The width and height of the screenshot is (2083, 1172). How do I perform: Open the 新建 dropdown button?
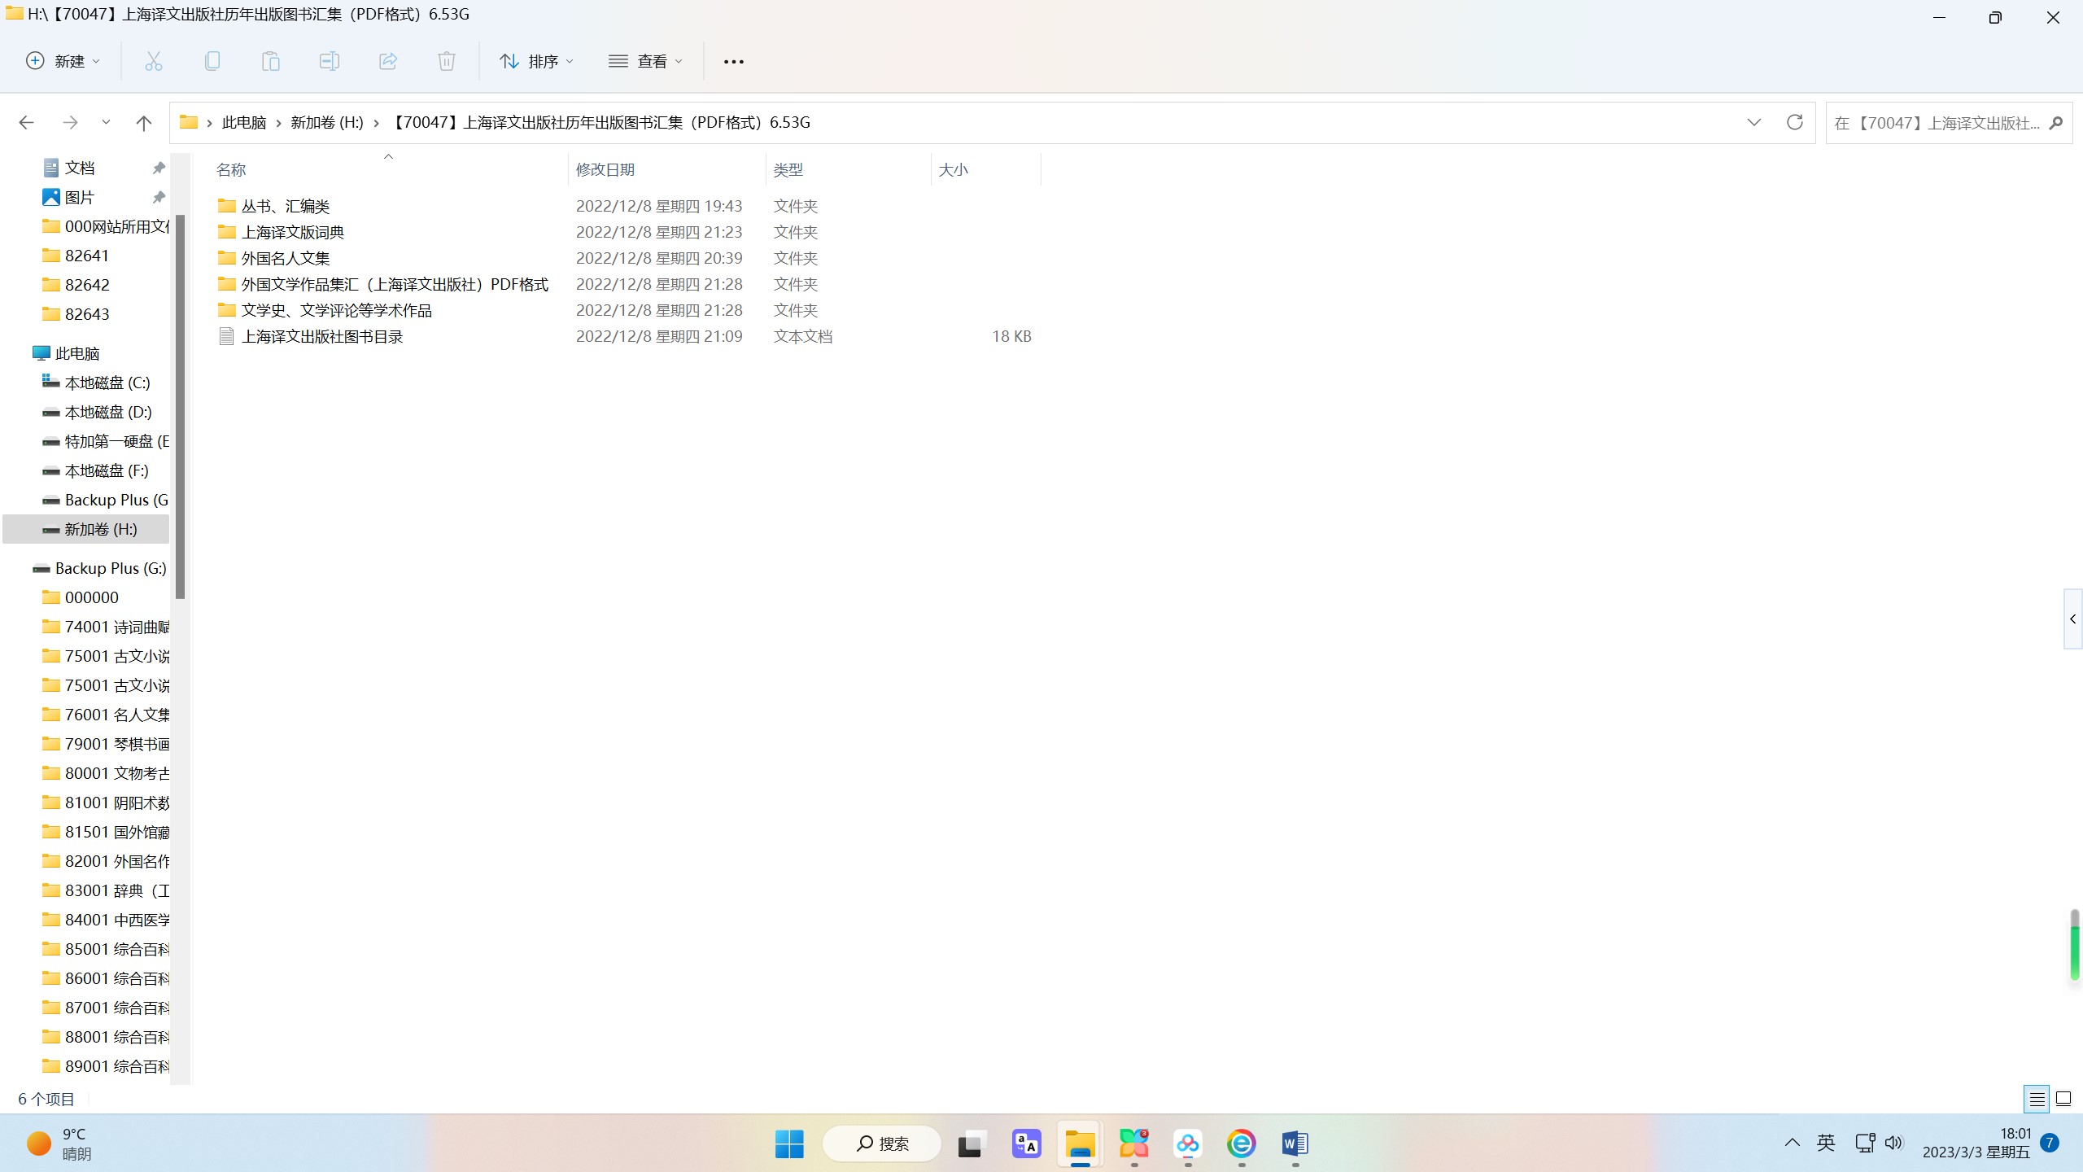point(63,61)
